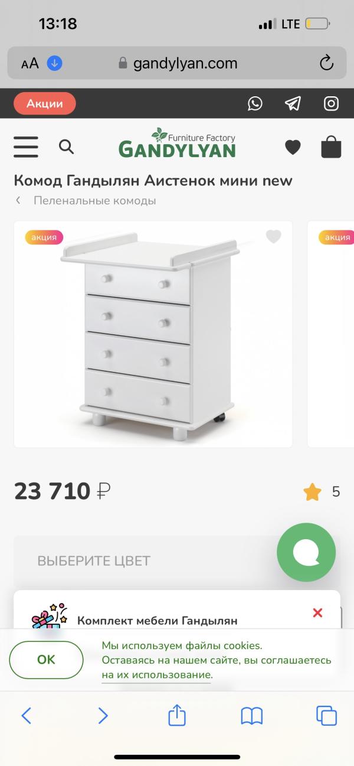The width and height of the screenshot is (354, 766).
Task: Go back to Пеленальные комоды
Action: [94, 201]
